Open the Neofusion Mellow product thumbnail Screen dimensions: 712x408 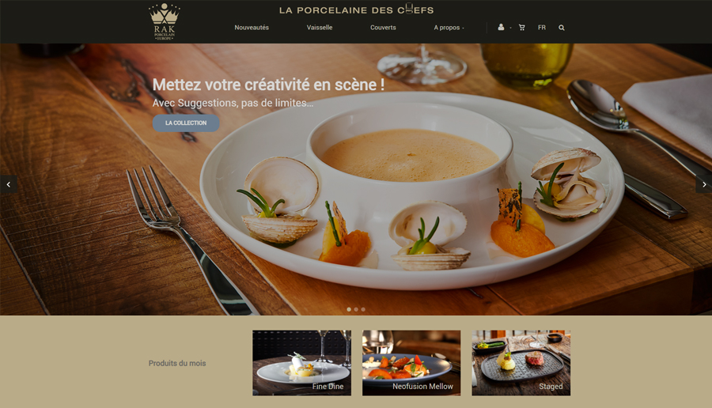pyautogui.click(x=411, y=363)
